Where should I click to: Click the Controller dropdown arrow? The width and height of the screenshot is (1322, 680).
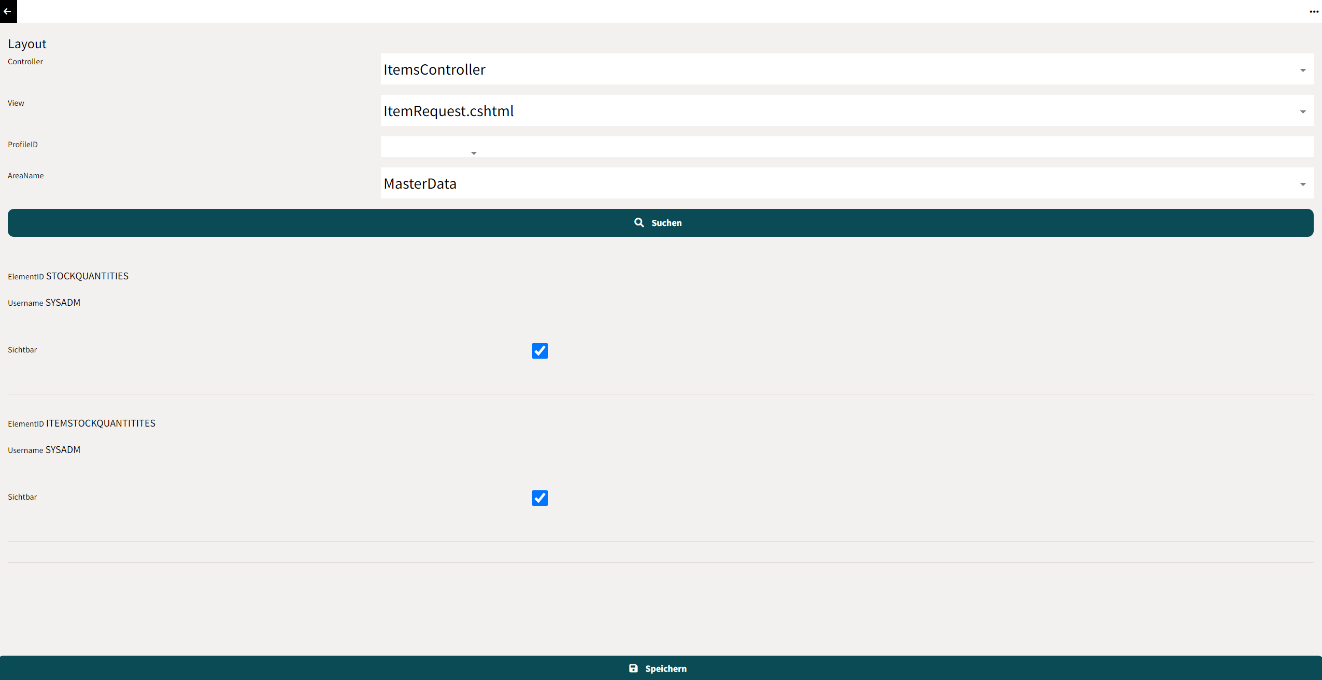tap(1302, 70)
